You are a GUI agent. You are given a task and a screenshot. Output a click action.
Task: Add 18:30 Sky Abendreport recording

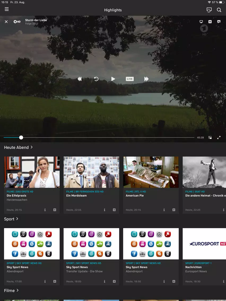point(174,281)
